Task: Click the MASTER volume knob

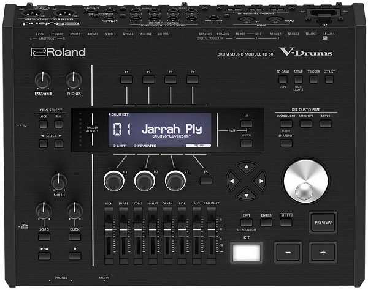Action: pyautogui.click(x=43, y=80)
